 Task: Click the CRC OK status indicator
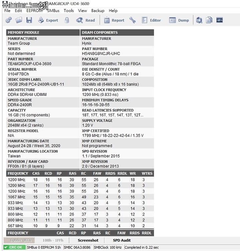(14, 247)
